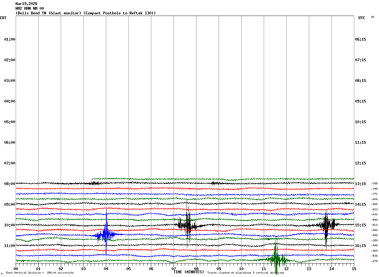
Task: Select the 05:00 CDT time label
Action: tap(10, 122)
